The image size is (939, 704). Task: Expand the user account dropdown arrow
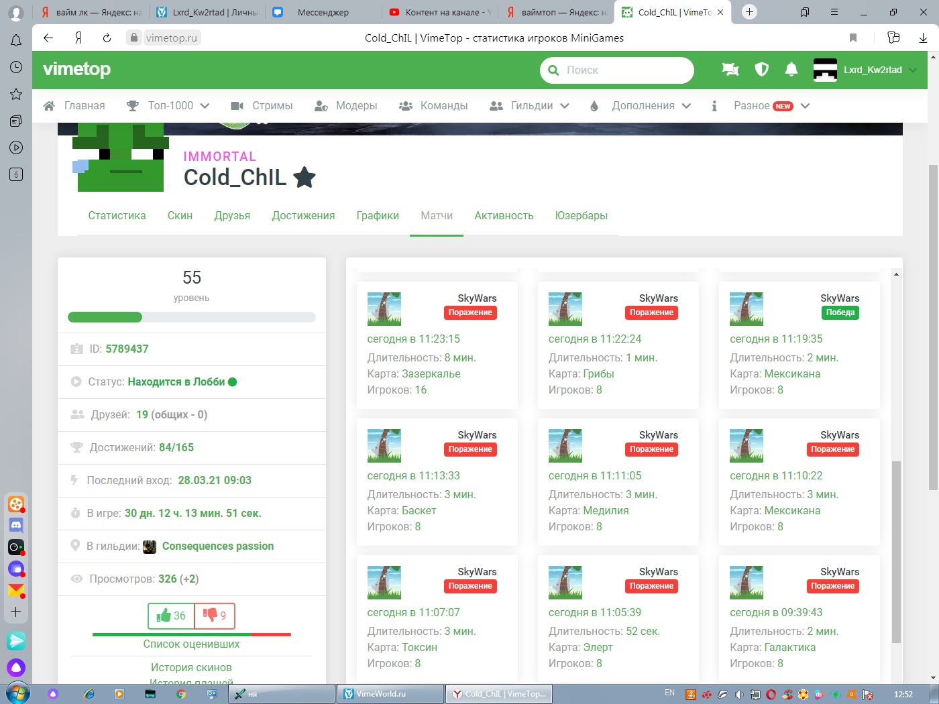[913, 70]
